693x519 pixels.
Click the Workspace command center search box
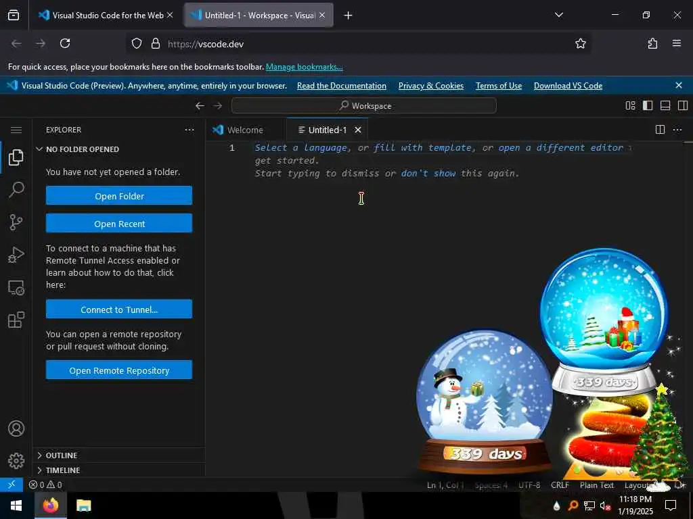(363, 105)
